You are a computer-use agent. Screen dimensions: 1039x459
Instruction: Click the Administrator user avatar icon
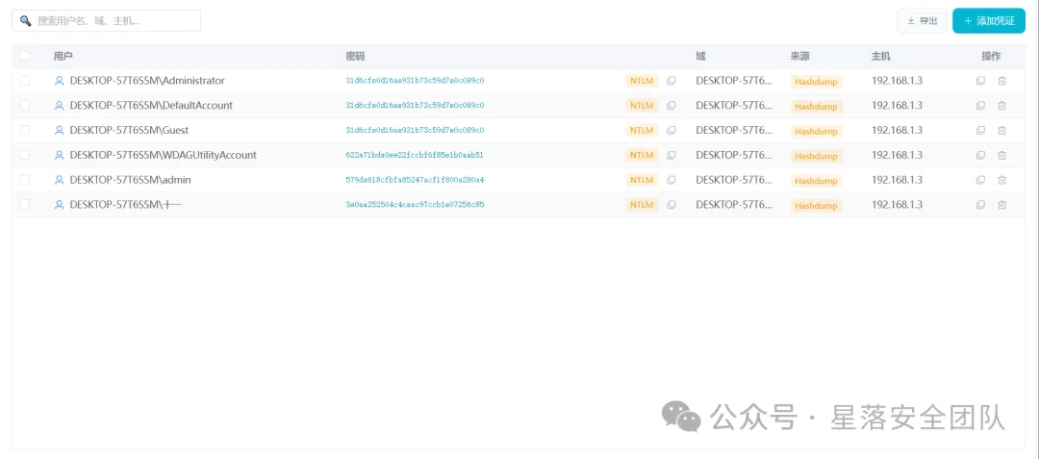click(x=59, y=81)
